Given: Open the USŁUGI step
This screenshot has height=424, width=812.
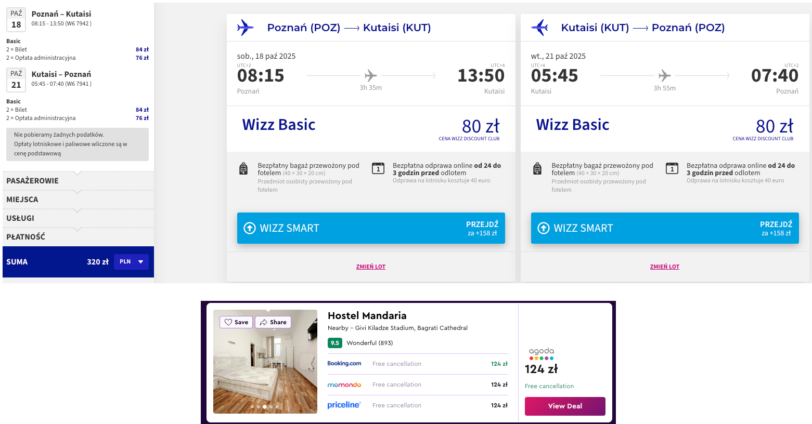Looking at the screenshot, I should (78, 218).
